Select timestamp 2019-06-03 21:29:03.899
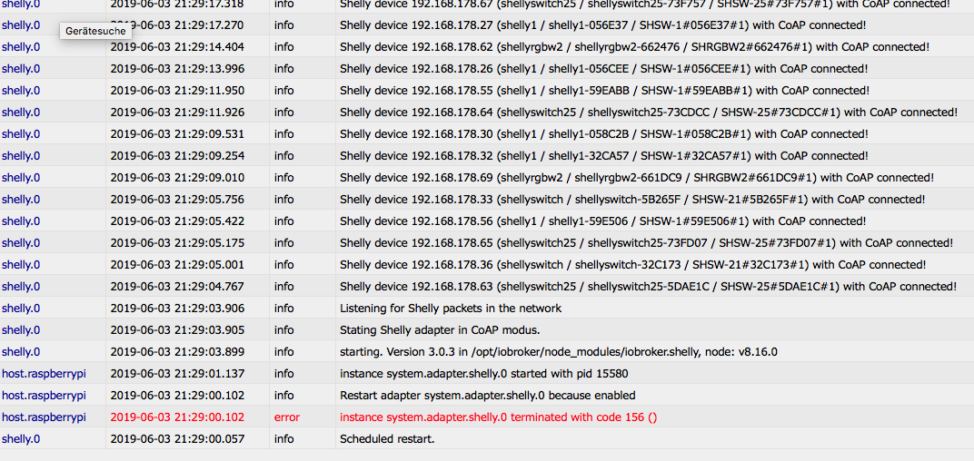Screen dimensions: 974x461 pyautogui.click(x=178, y=352)
